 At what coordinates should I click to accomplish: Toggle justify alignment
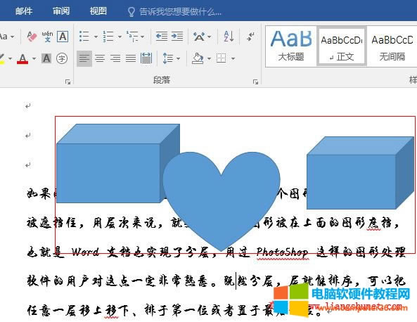coord(131,58)
